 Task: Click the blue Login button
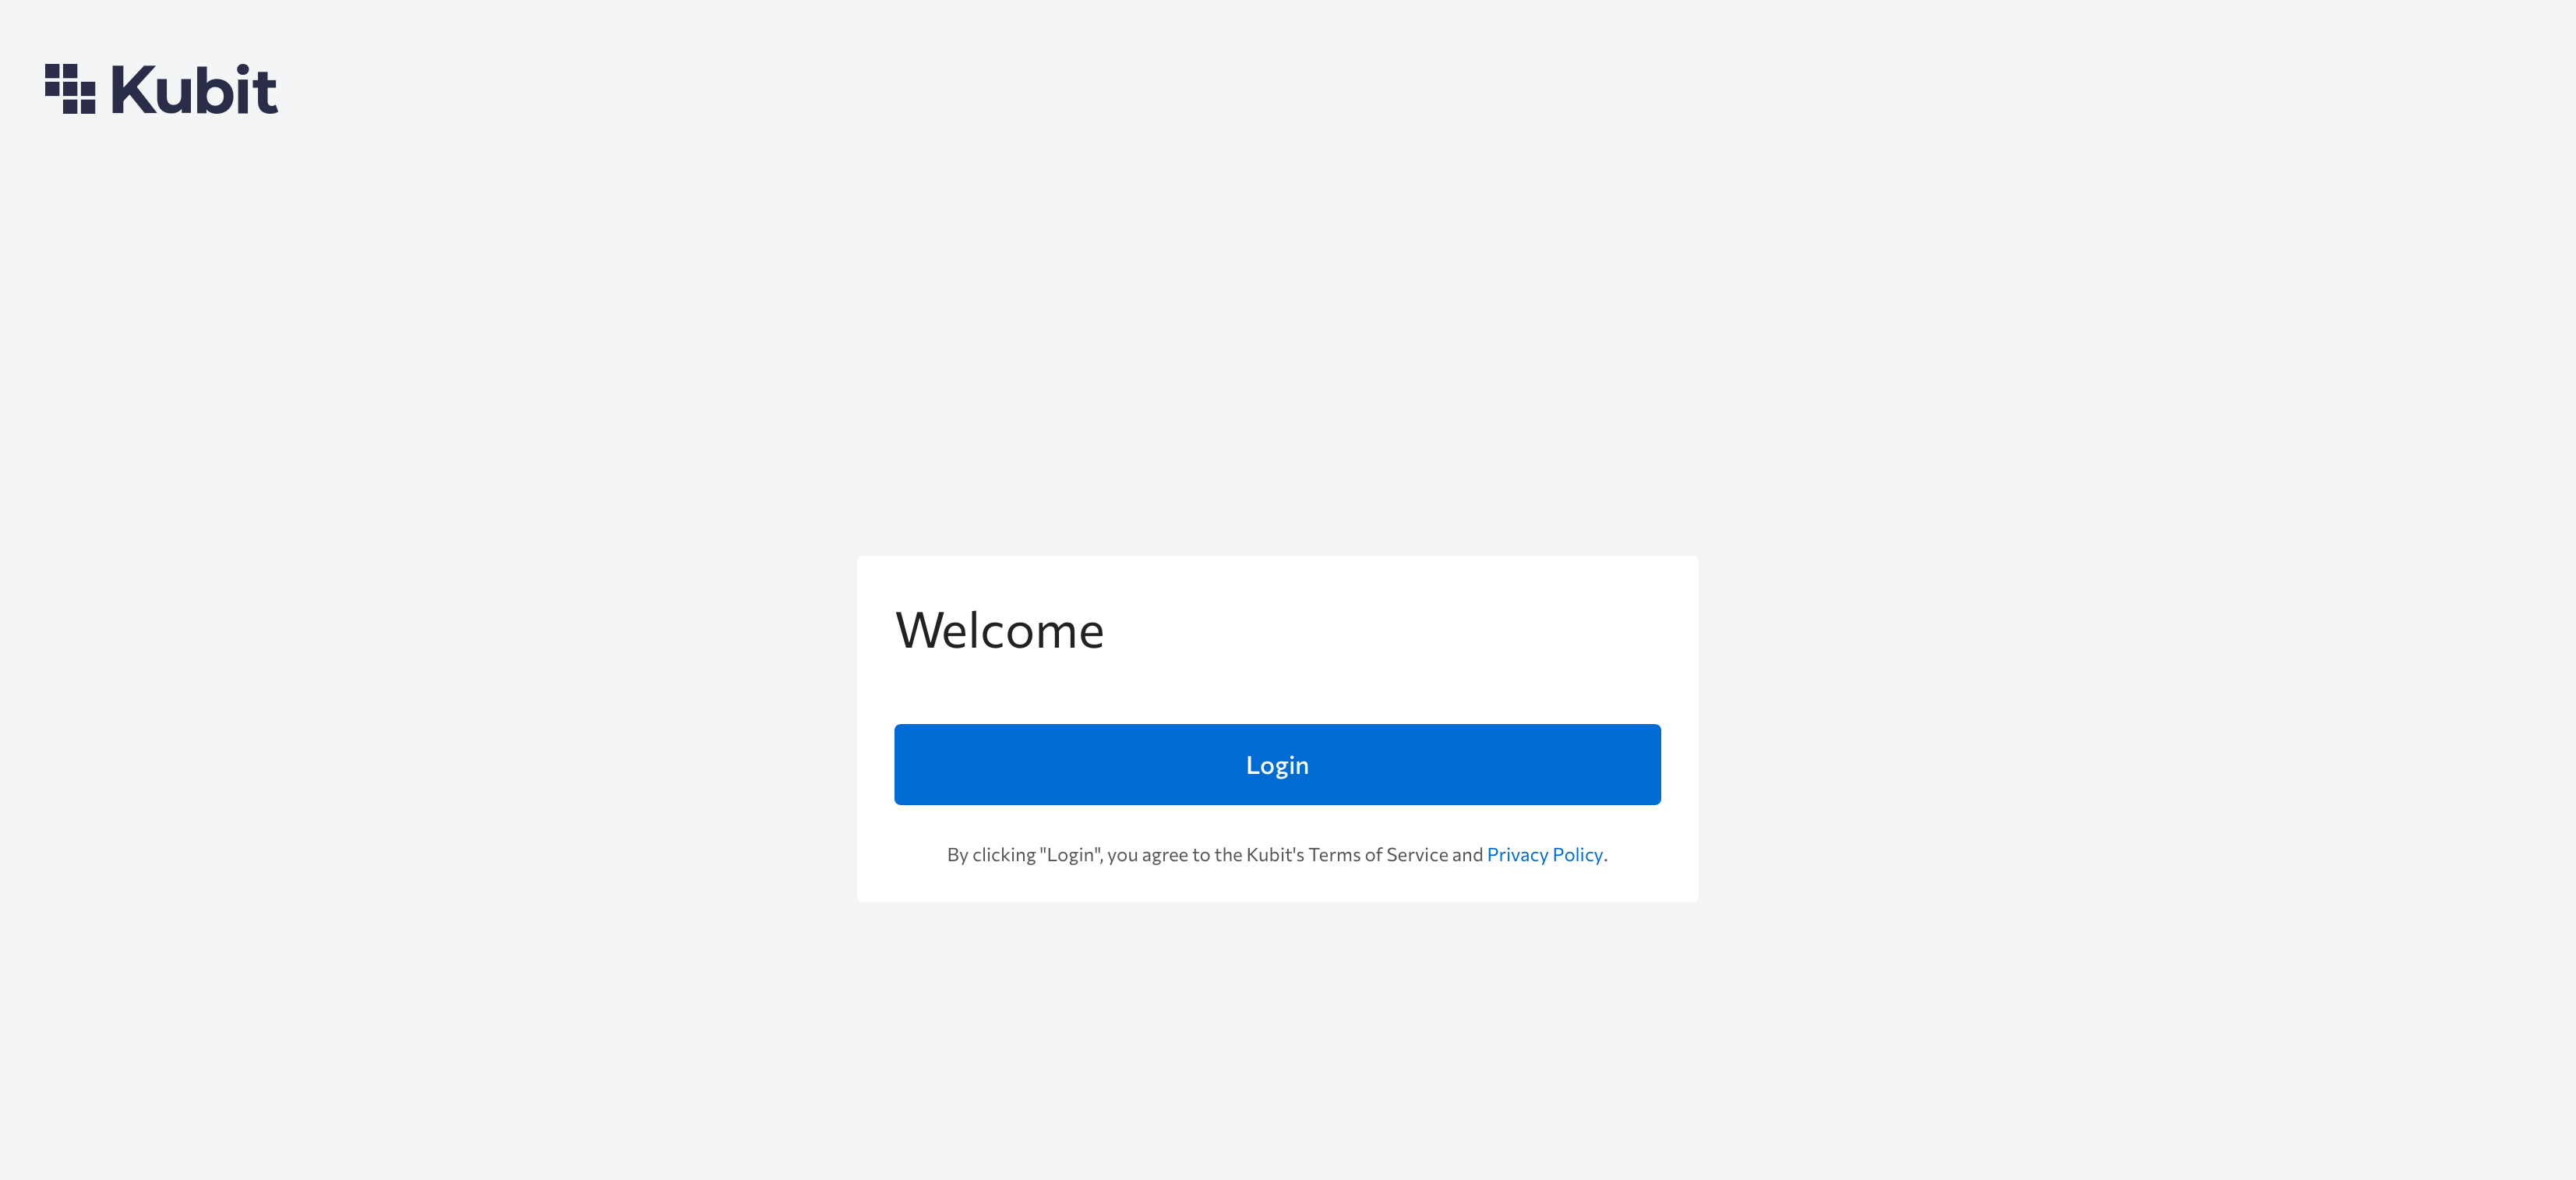[x=1277, y=764]
